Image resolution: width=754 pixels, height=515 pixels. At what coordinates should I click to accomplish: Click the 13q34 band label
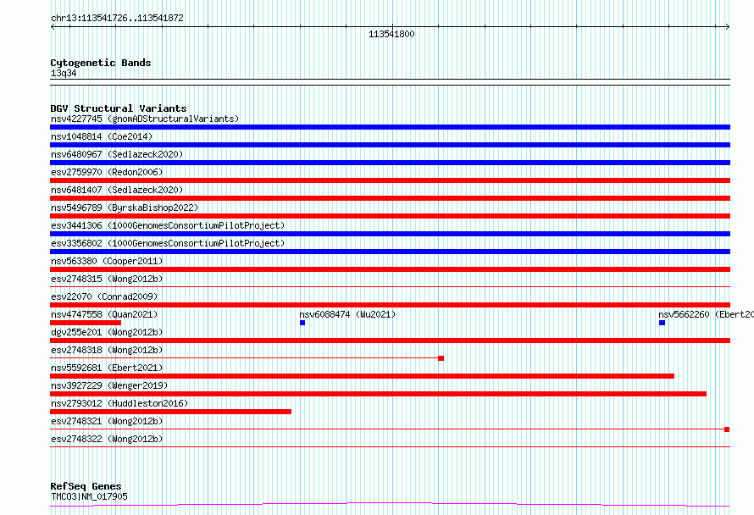[64, 73]
